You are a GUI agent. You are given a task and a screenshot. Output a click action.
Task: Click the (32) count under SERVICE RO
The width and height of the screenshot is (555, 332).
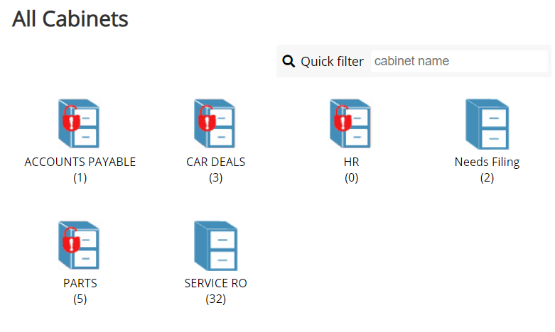tap(215, 299)
